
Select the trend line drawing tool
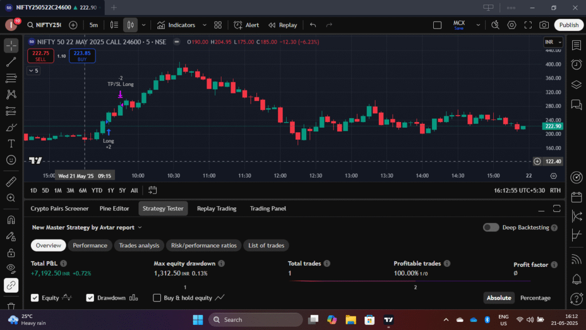pyautogui.click(x=11, y=62)
